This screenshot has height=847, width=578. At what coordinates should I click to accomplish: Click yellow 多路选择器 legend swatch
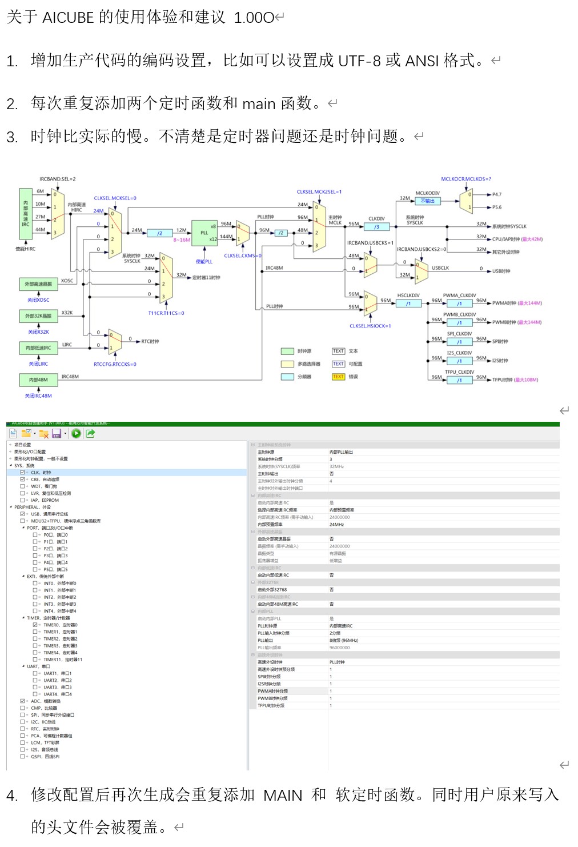[287, 364]
